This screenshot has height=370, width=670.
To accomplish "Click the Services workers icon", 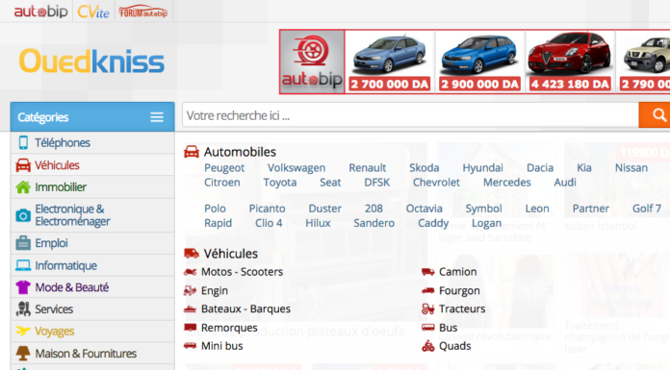I will [23, 308].
